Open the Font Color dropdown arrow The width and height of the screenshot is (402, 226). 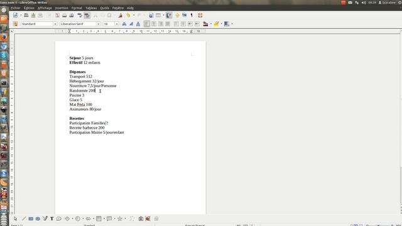tap(211, 24)
